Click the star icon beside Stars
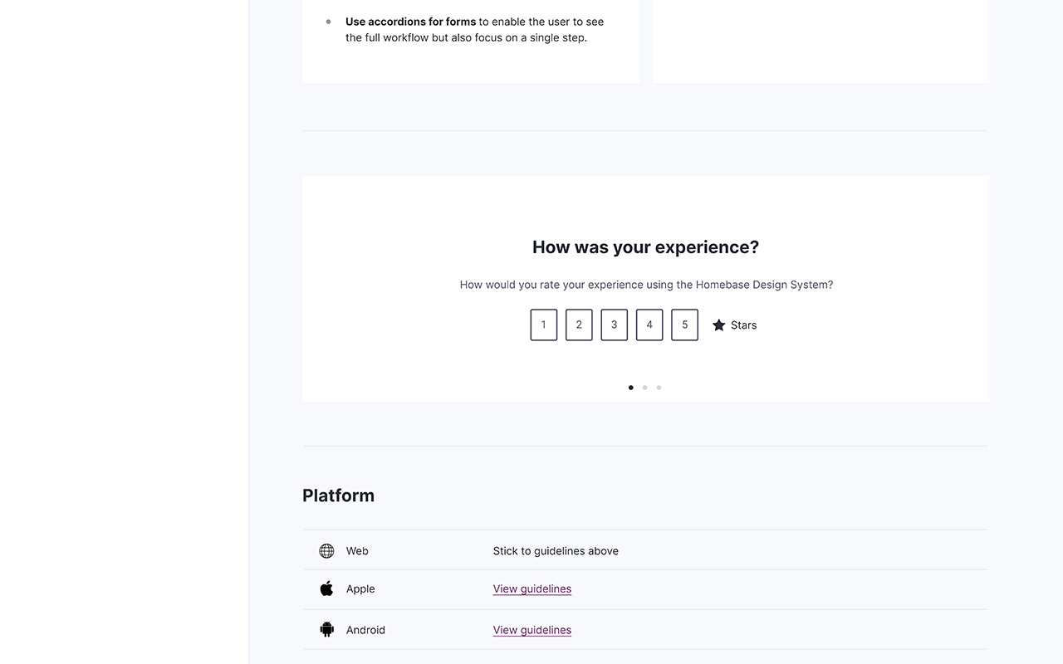Screen dimensions: 1063x664 tap(719, 325)
